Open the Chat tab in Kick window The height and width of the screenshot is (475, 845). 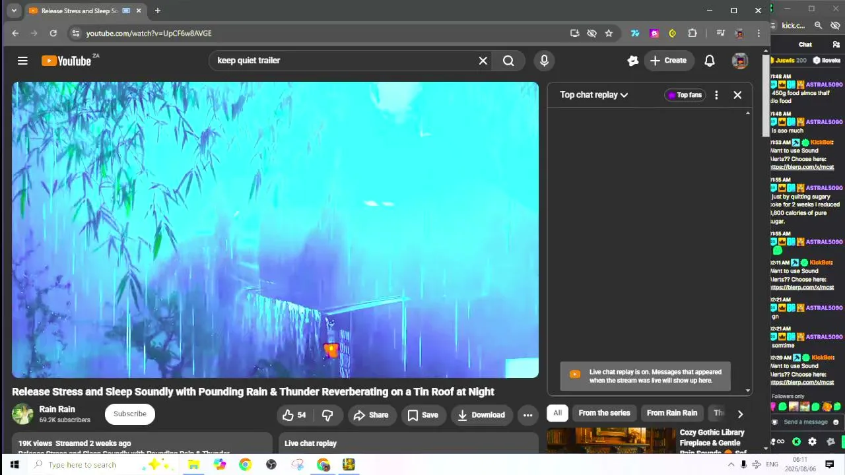[805, 45]
